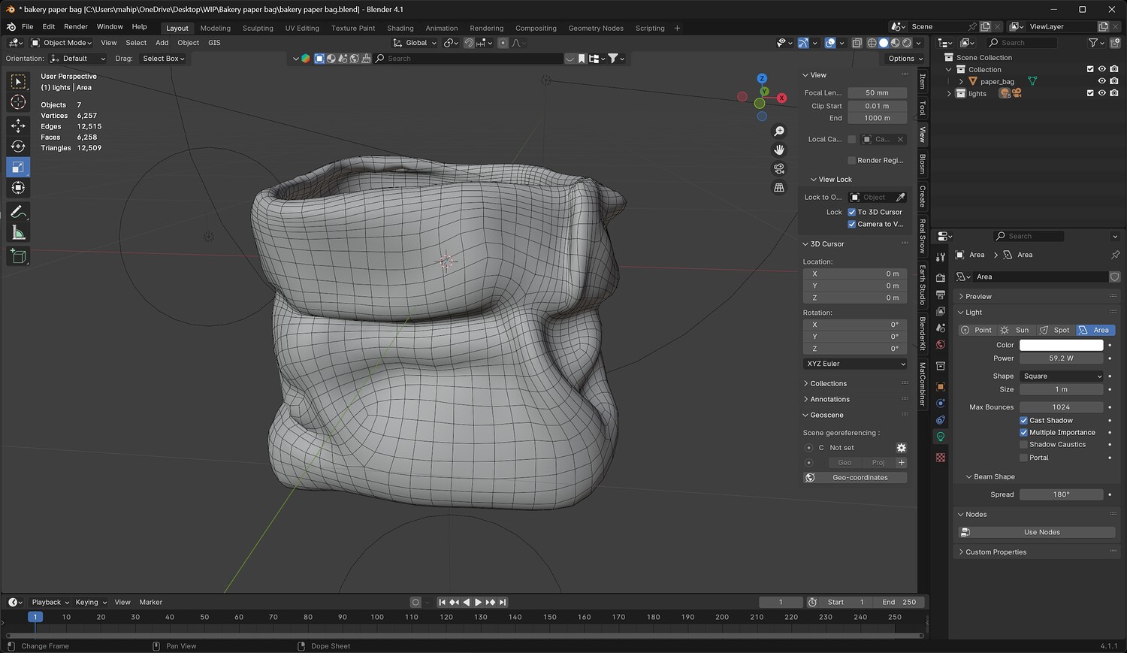Image resolution: width=1127 pixels, height=653 pixels.
Task: Toggle perspective/orthographic grid icon in viewport
Action: (779, 187)
